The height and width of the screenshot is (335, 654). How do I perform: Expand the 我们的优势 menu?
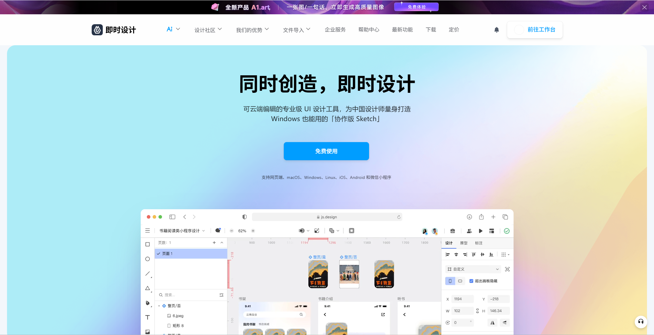click(252, 30)
